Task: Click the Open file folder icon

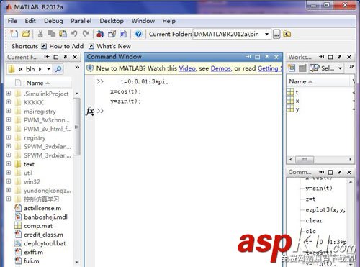Action: [x=25, y=34]
